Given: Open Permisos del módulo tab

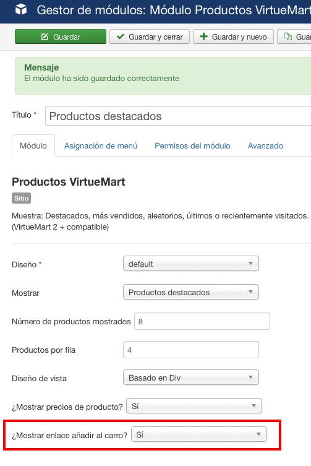Looking at the screenshot, I should (x=192, y=145).
